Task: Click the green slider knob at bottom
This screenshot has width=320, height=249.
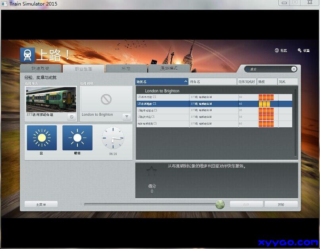Action: (x=220, y=205)
